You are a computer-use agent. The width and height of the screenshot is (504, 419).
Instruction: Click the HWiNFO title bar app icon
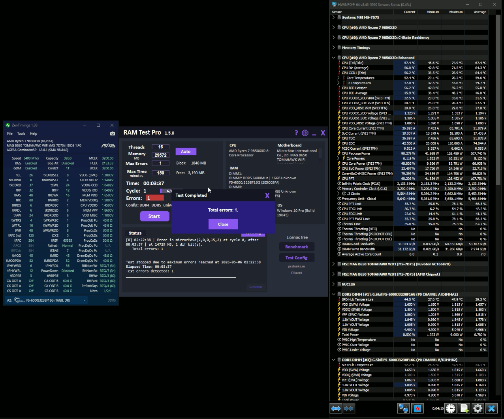(334, 4)
